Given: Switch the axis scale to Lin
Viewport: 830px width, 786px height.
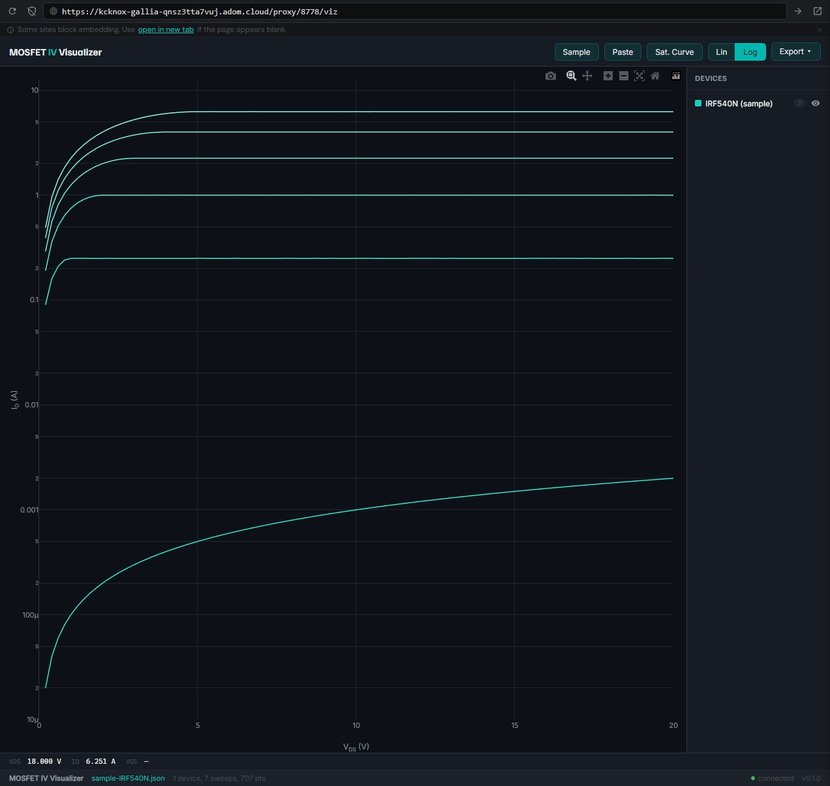Looking at the screenshot, I should coord(722,52).
